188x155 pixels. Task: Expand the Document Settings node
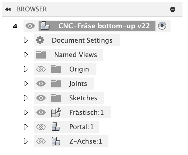click(26, 40)
